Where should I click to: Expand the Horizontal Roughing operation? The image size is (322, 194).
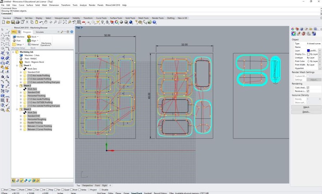21,119
